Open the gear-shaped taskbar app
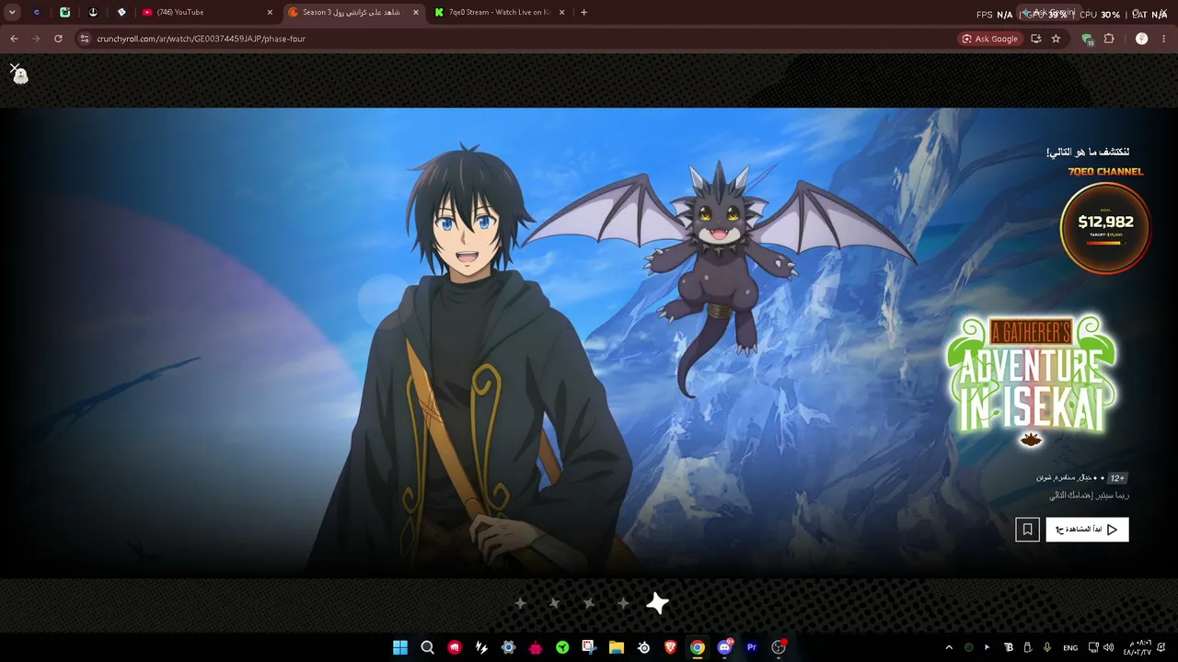The width and height of the screenshot is (1178, 662). coord(508,647)
